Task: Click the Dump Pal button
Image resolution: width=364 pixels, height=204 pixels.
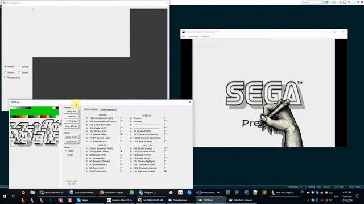Action: click(71, 112)
